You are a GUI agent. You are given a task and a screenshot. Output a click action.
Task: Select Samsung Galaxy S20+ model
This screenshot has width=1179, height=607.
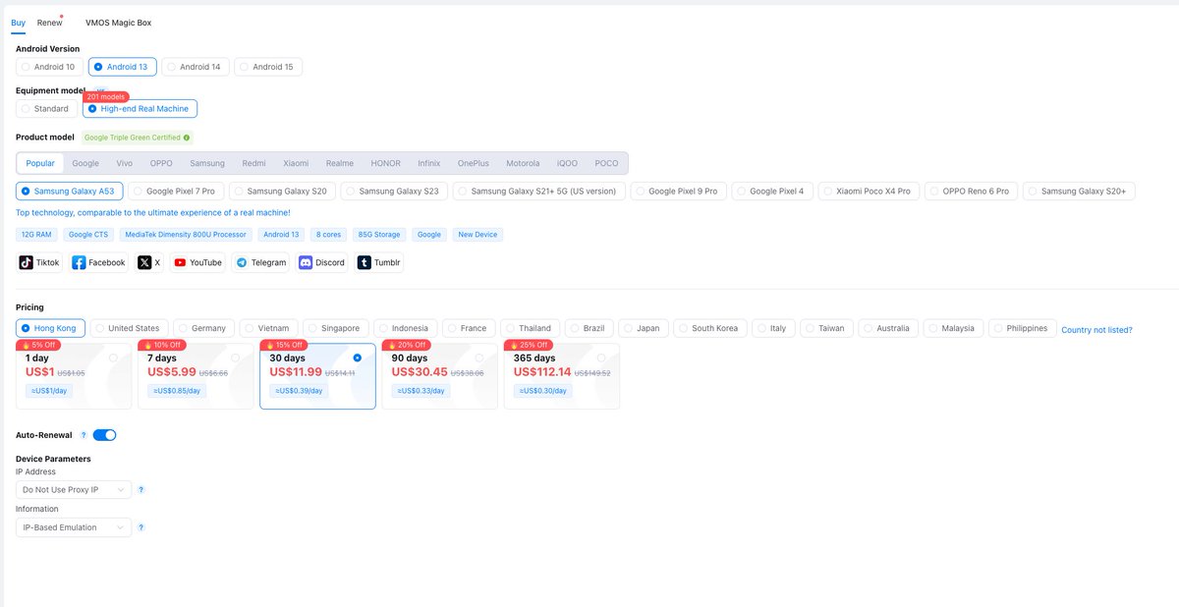point(1081,191)
